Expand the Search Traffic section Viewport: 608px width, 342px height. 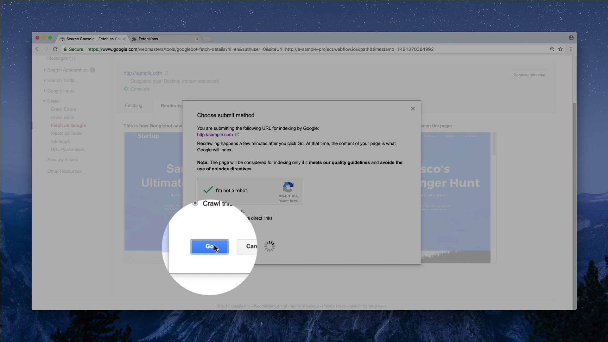coord(61,80)
